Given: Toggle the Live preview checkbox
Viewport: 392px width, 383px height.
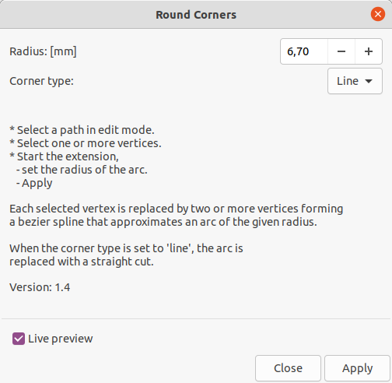Looking at the screenshot, I should tap(19, 339).
